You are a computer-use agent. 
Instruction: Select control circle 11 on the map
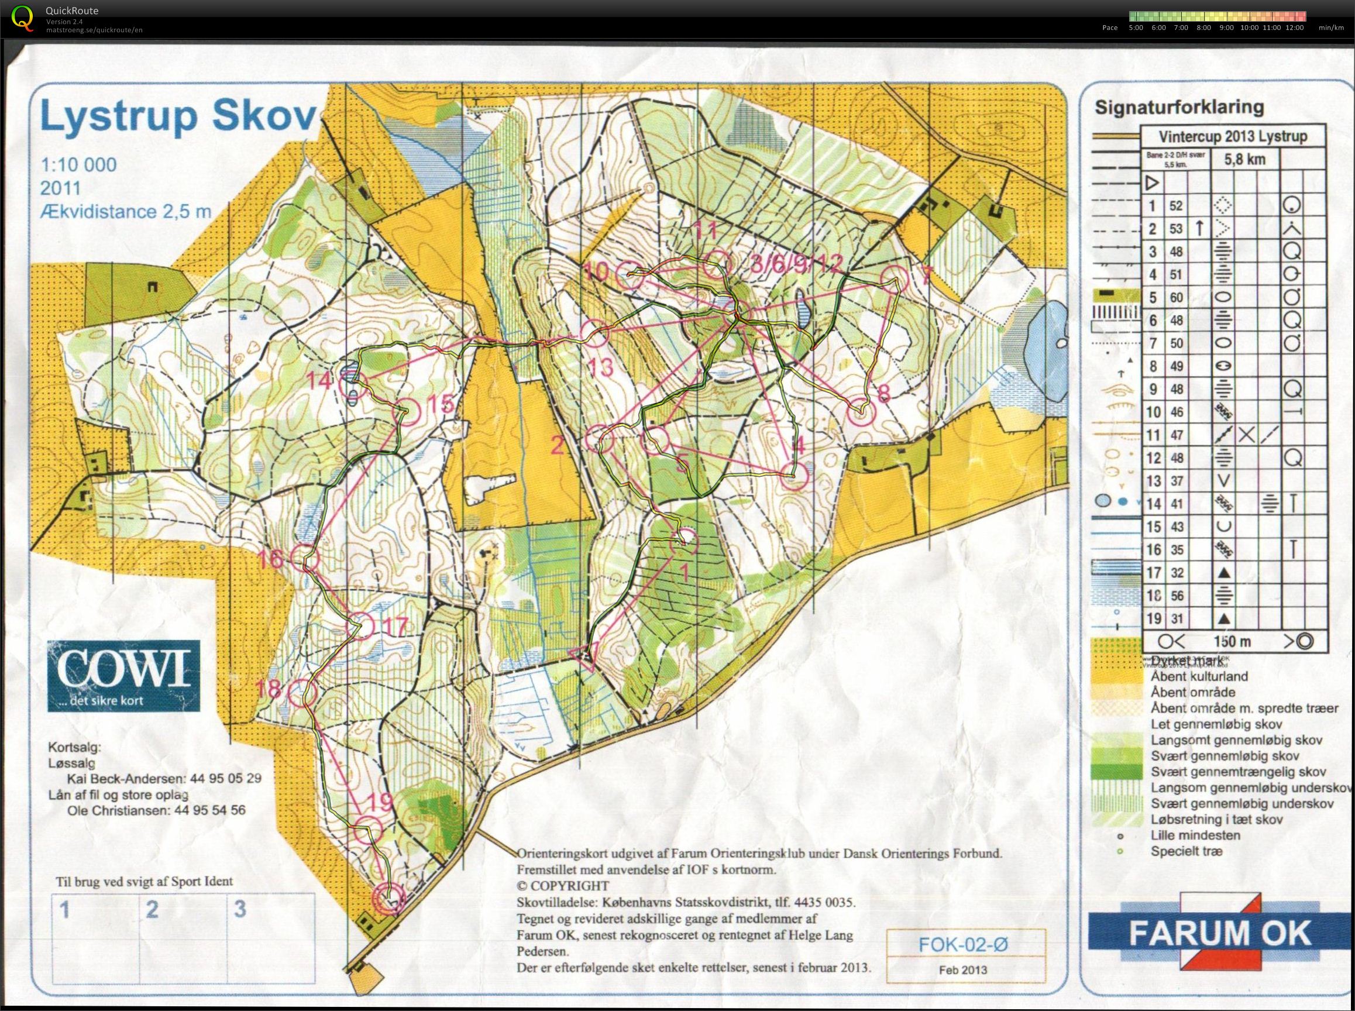[x=717, y=264]
